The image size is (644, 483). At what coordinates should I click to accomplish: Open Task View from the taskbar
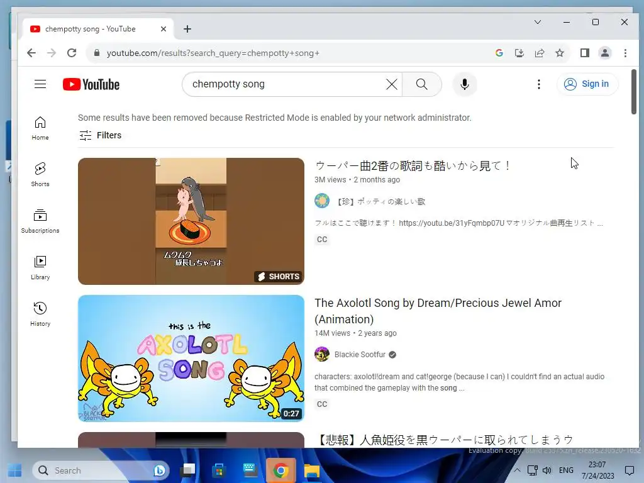coord(189,470)
